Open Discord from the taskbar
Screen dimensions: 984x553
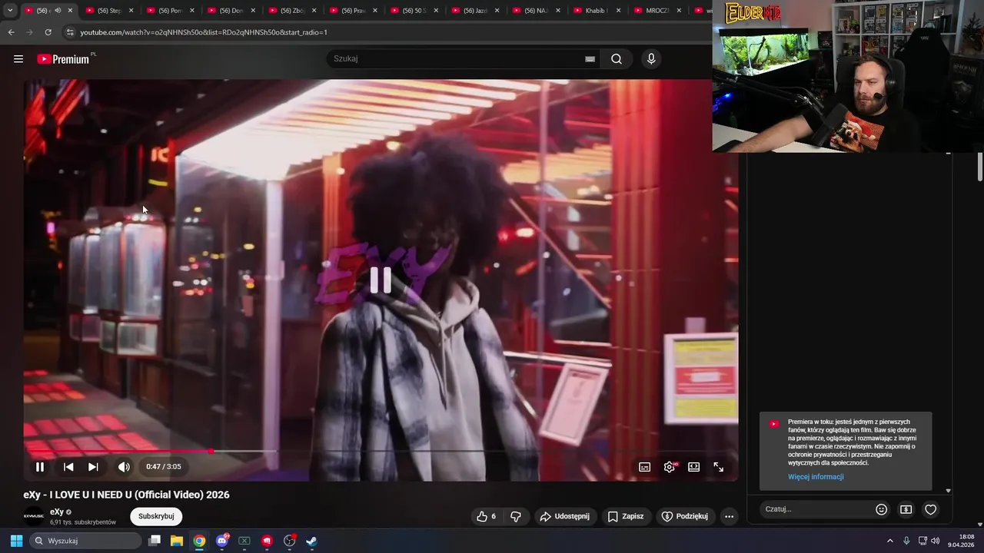(x=222, y=541)
